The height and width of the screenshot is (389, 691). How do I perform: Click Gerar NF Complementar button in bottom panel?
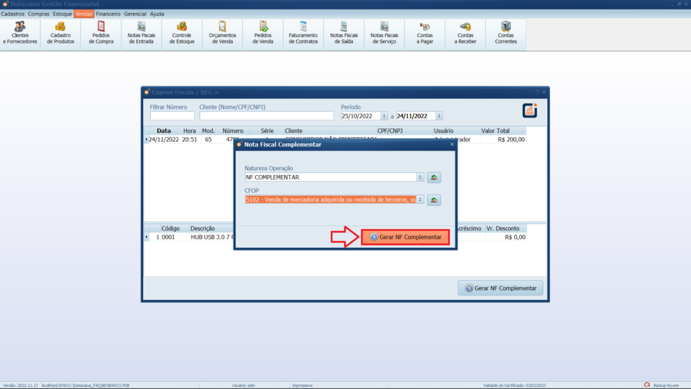[x=501, y=288]
